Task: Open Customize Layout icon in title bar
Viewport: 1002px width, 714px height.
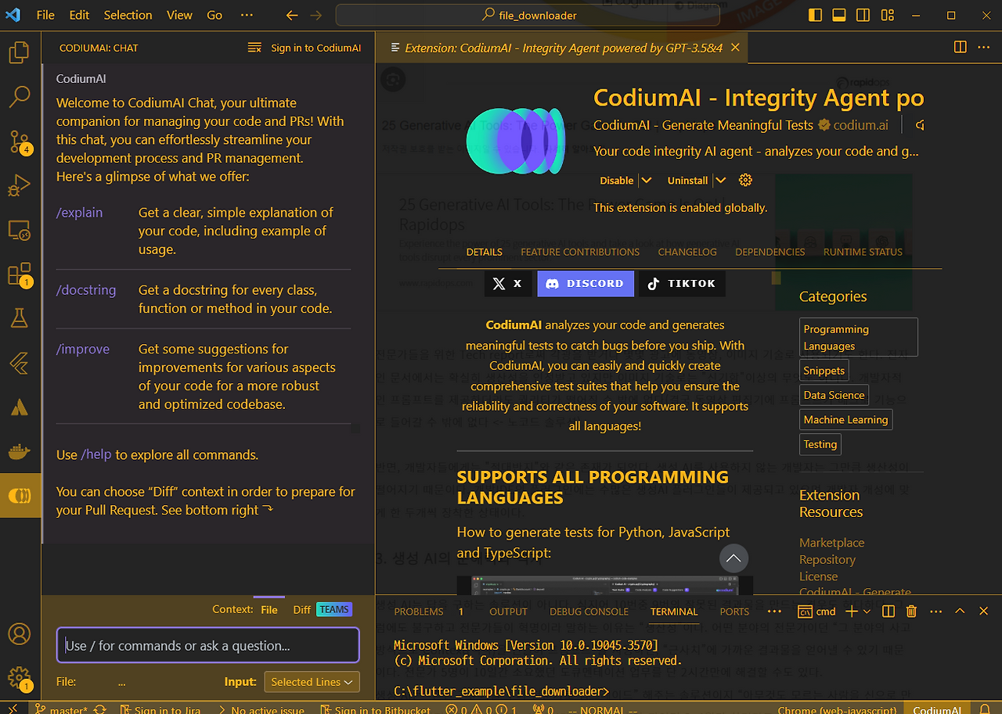Action: click(x=887, y=15)
